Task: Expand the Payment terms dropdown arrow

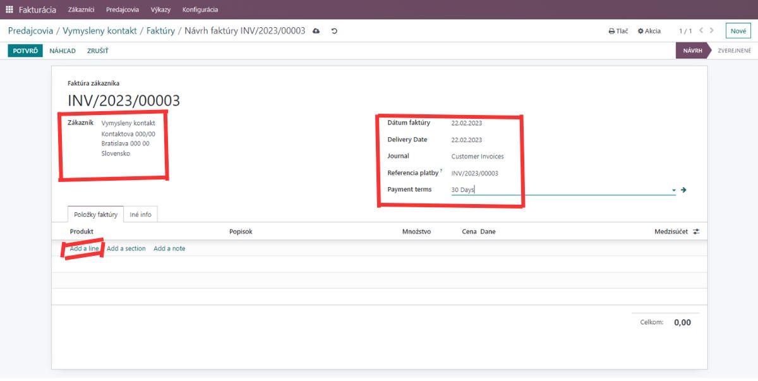Action: 673,190
